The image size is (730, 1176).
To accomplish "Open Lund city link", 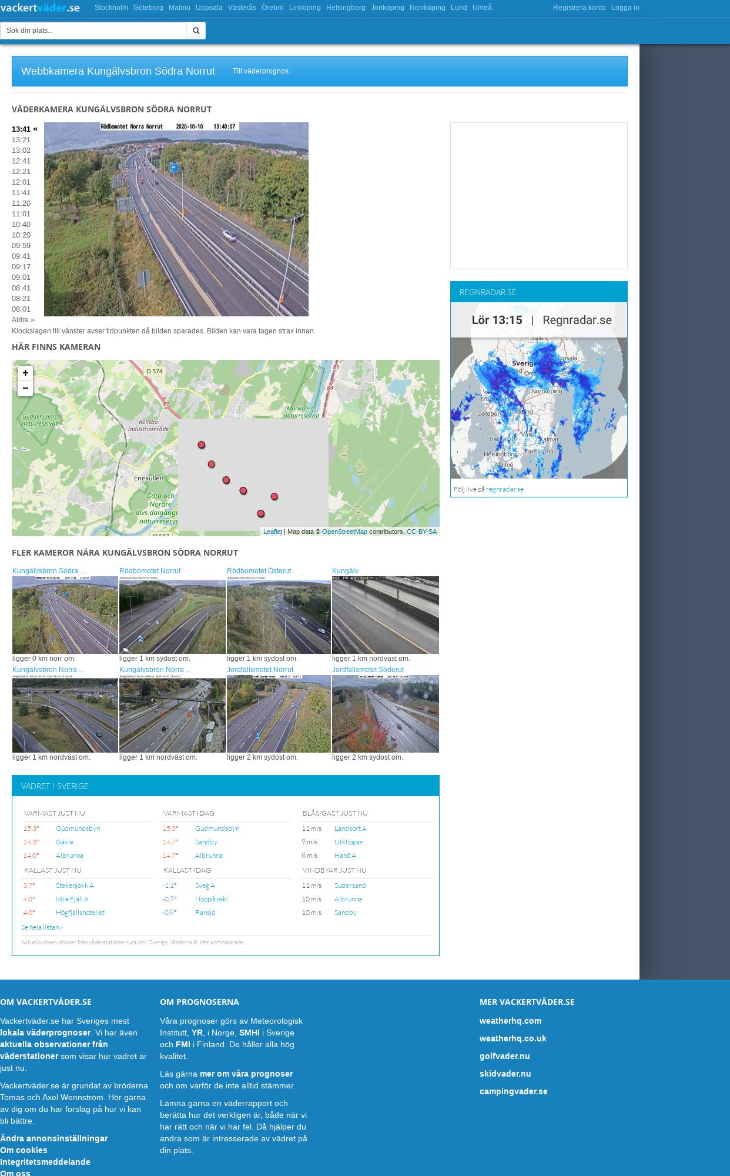I will click(459, 8).
